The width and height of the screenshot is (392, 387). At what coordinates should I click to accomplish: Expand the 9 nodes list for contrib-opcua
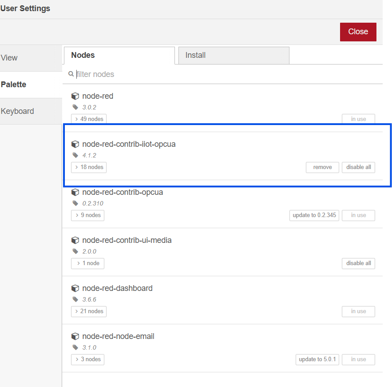88,215
